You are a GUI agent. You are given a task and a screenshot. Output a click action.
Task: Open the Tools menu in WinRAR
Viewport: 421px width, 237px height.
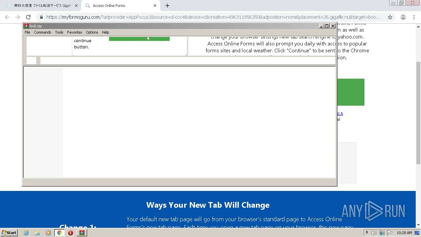(x=59, y=32)
